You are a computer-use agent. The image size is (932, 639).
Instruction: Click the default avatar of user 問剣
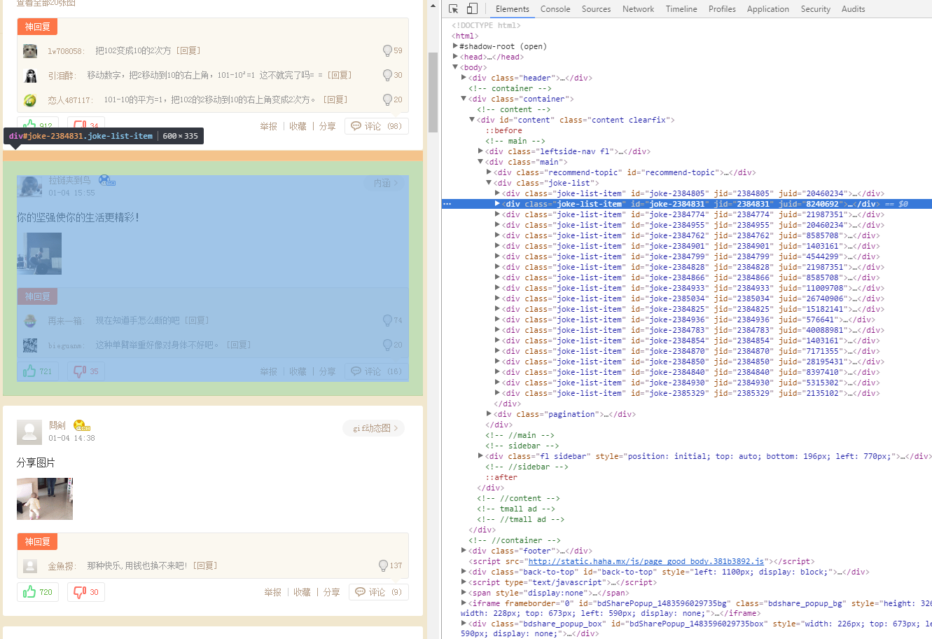[29, 432]
